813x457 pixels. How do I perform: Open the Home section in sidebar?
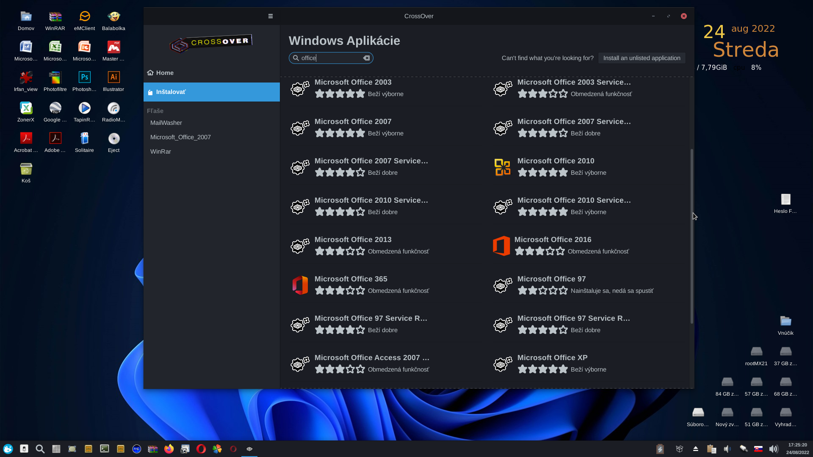[x=165, y=73]
